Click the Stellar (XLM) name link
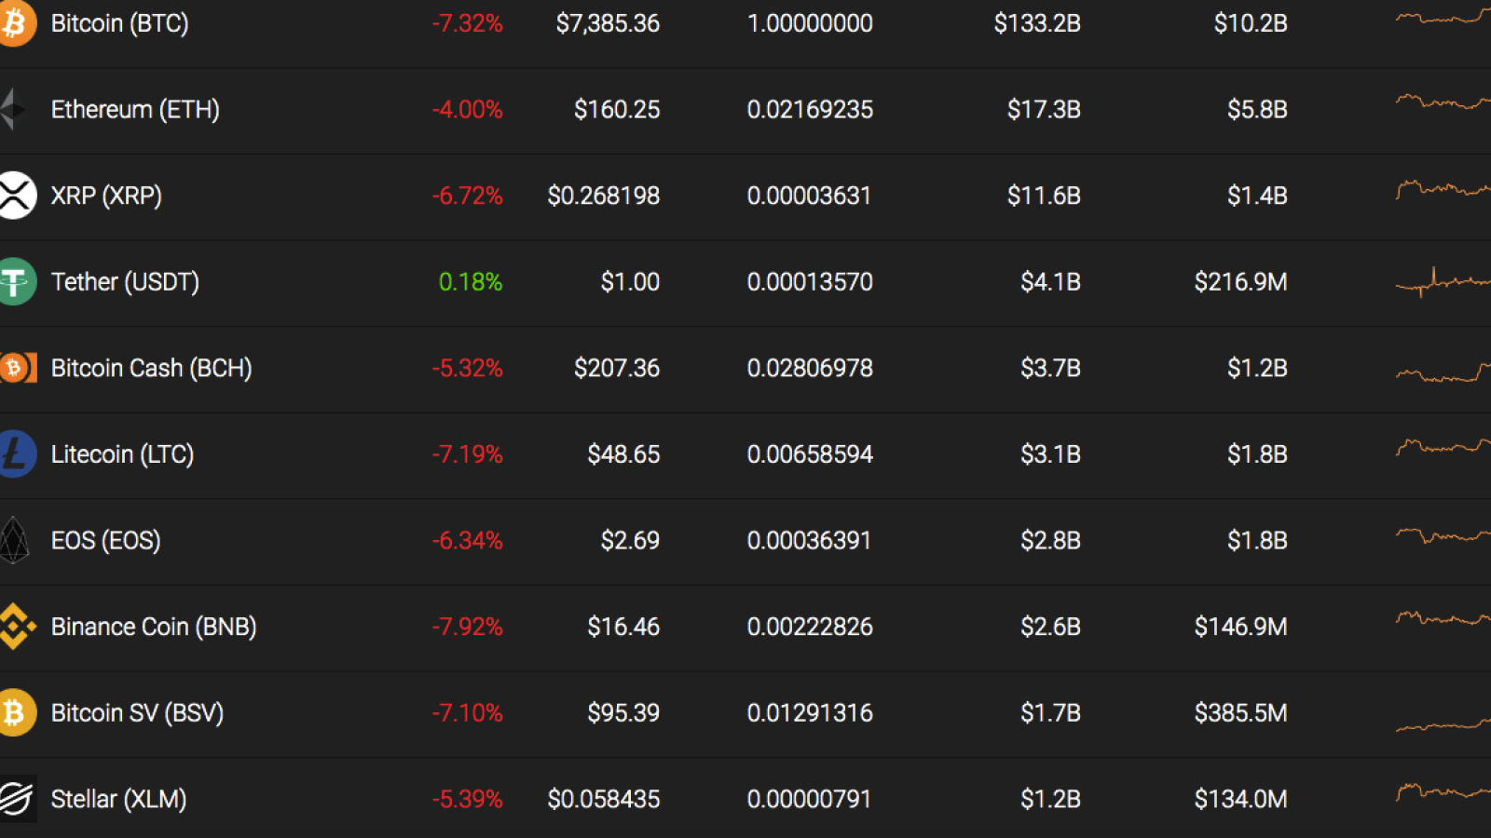The image size is (1491, 838). coord(118,799)
